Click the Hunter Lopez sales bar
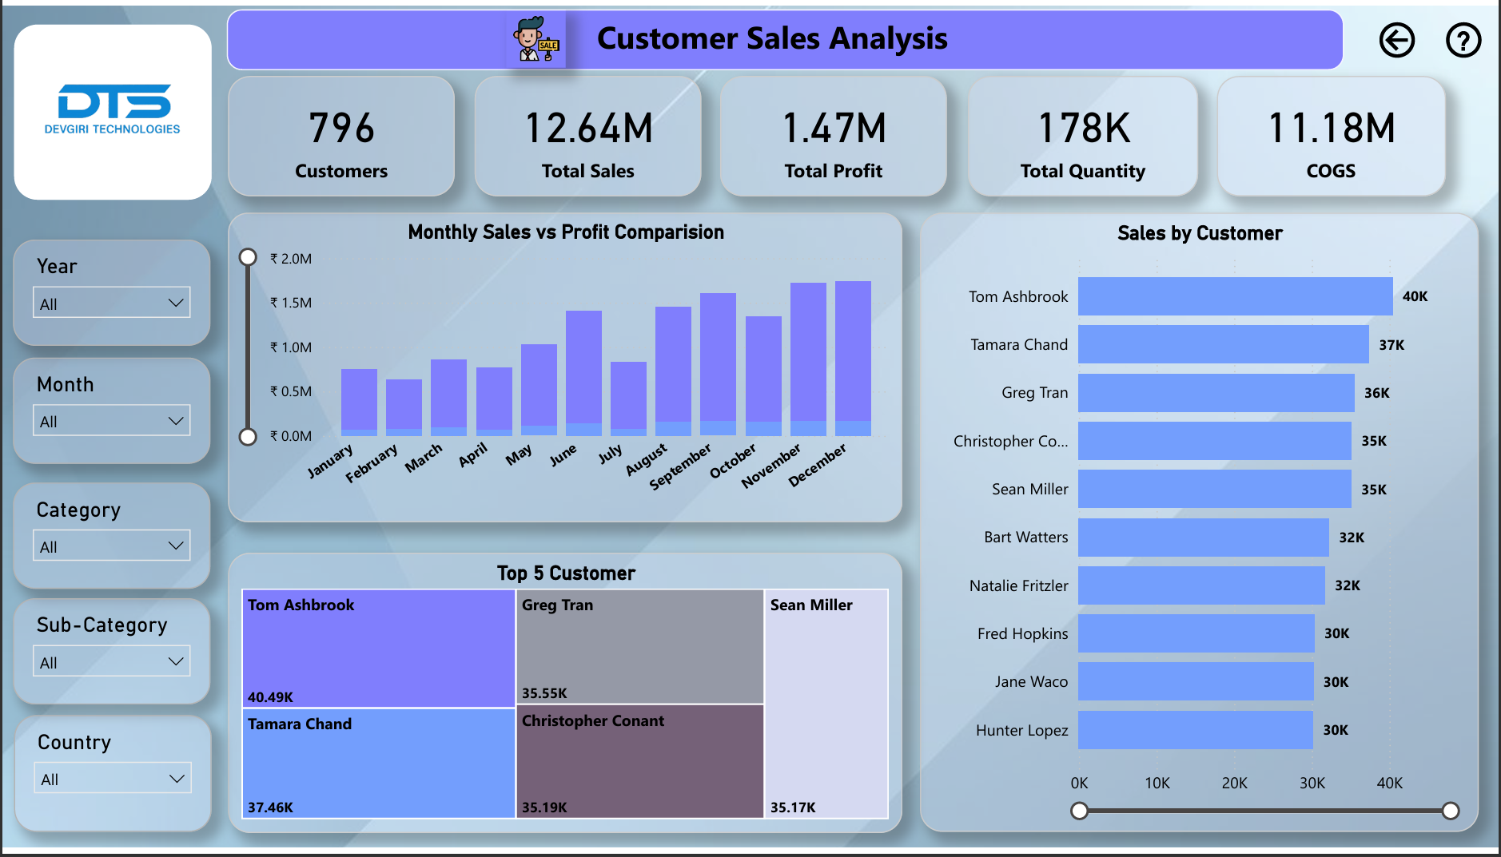Viewport: 1501px width, 857px height. (x=1195, y=730)
